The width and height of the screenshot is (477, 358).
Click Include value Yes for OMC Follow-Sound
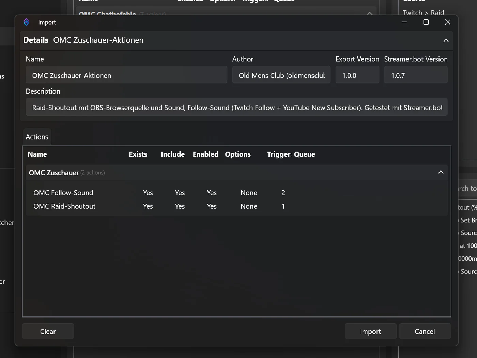[180, 193]
